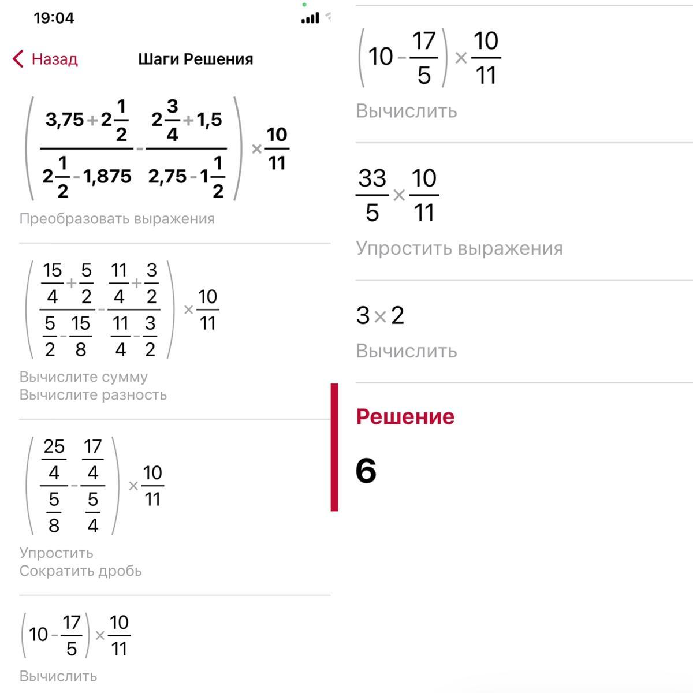Tap the green indicator dot in status bar
Screen dimensions: 693x693
[304, 5]
